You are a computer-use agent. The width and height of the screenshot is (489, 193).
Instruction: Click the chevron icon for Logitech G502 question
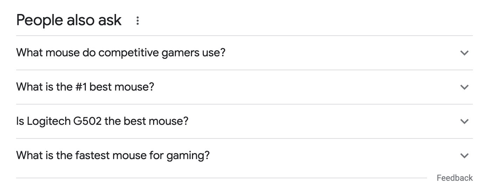[464, 121]
